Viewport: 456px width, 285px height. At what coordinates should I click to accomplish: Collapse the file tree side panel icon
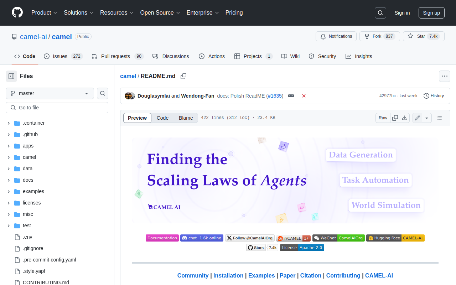click(11, 76)
